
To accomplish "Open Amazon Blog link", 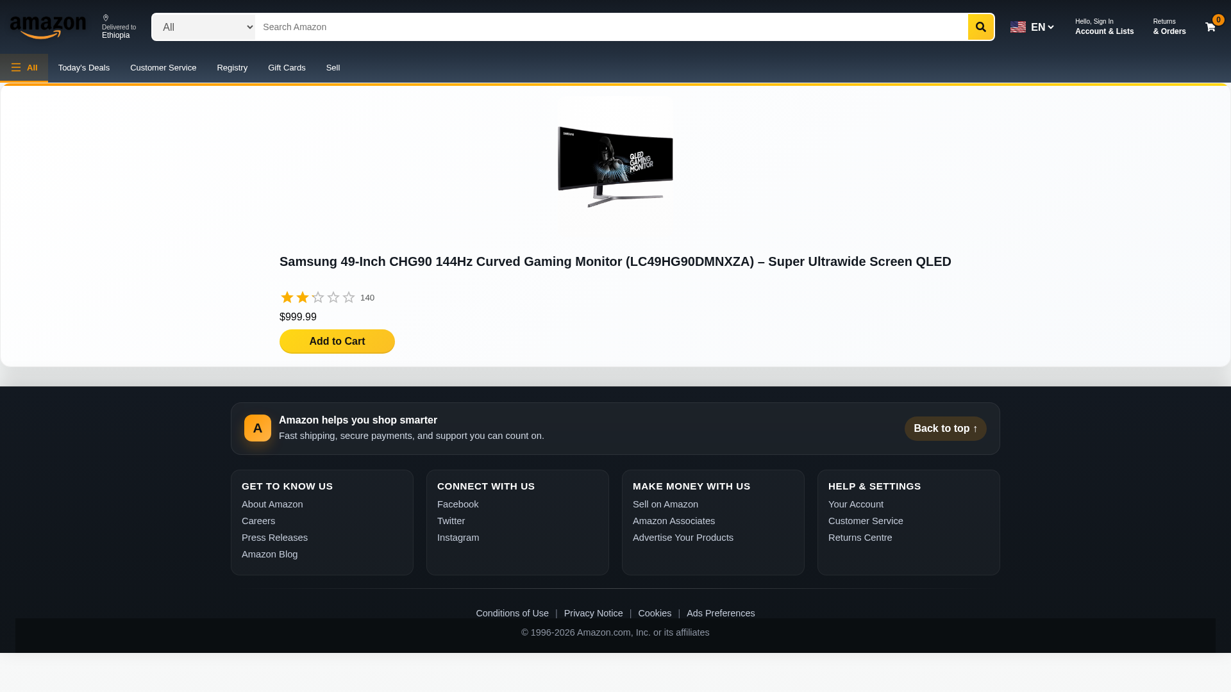I will tap(270, 554).
